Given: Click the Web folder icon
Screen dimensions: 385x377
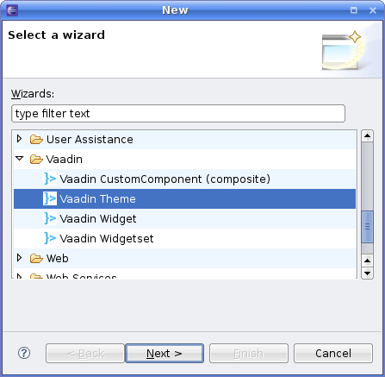Looking at the screenshot, I should pyautogui.click(x=36, y=258).
